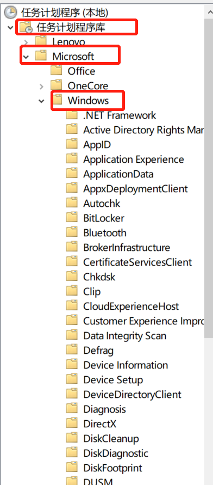Click the DiskDiagnostic folder icon

click(x=72, y=453)
